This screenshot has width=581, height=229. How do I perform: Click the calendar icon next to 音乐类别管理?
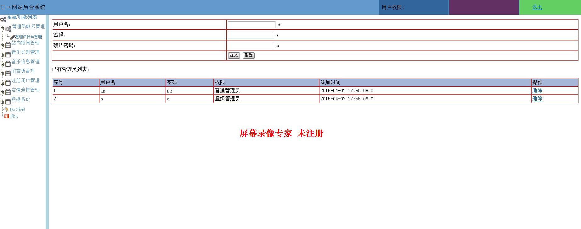pyautogui.click(x=8, y=55)
